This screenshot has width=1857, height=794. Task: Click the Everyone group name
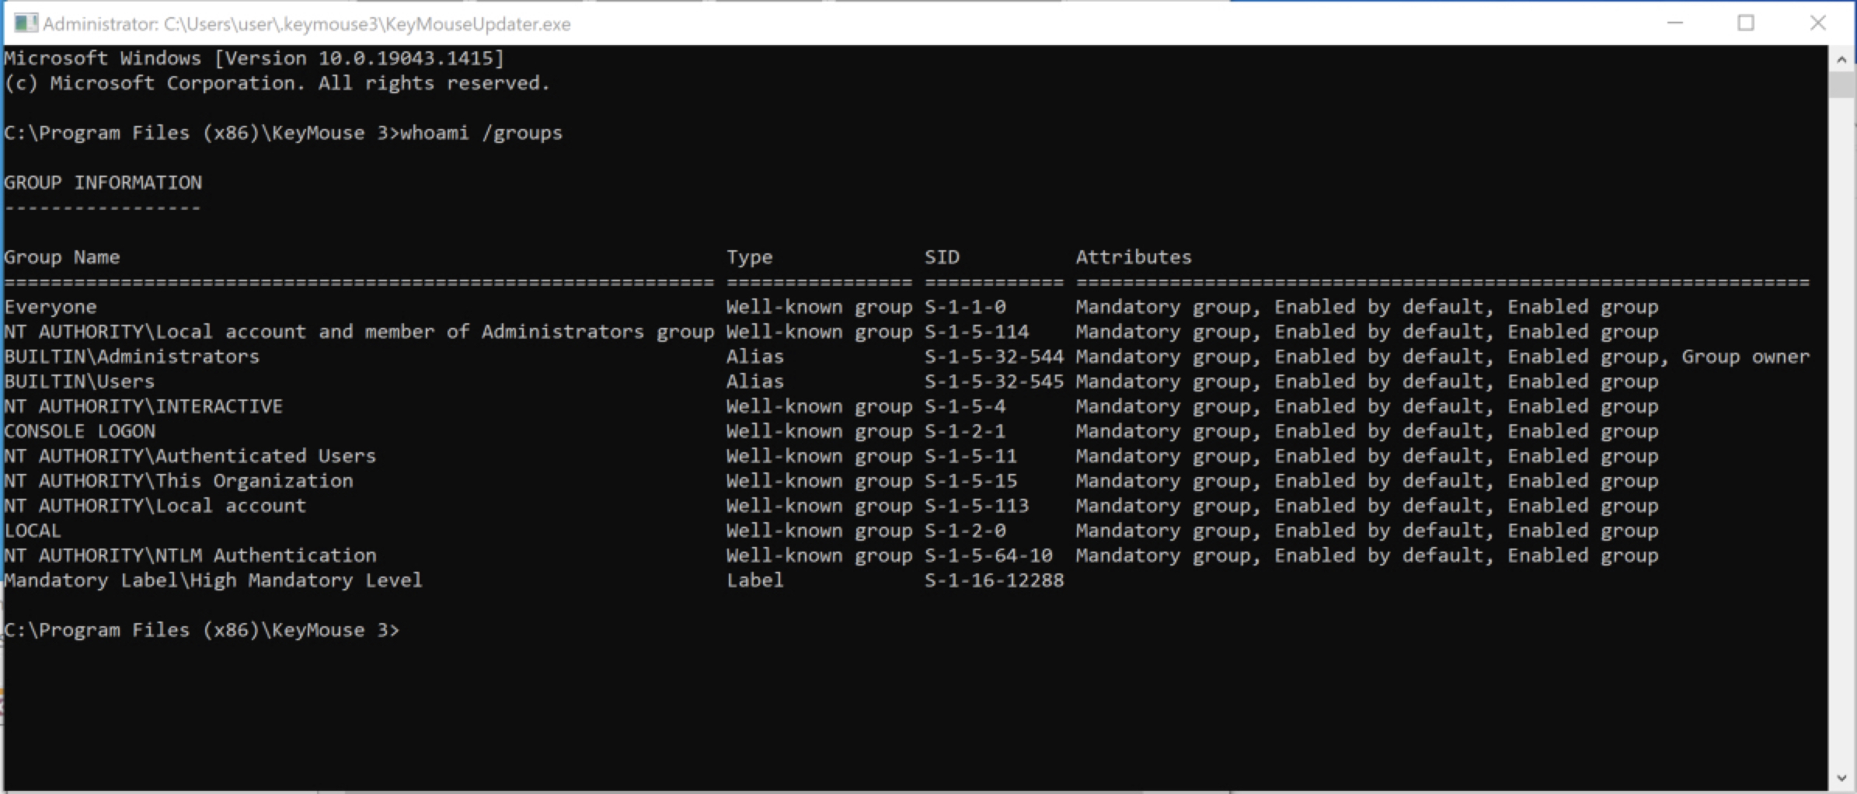[x=51, y=307]
